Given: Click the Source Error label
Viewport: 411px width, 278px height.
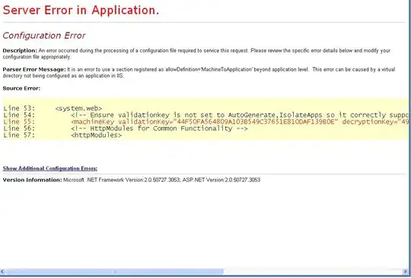Looking at the screenshot, I should (21, 88).
